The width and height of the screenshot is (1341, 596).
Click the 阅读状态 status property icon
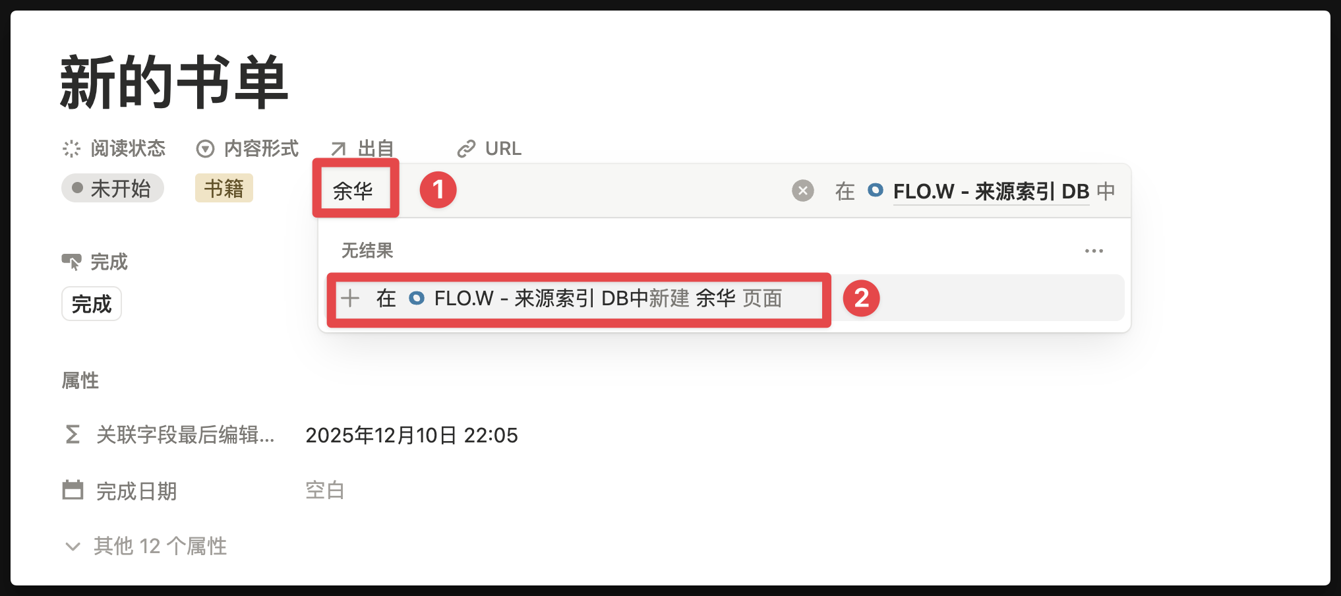pyautogui.click(x=71, y=149)
